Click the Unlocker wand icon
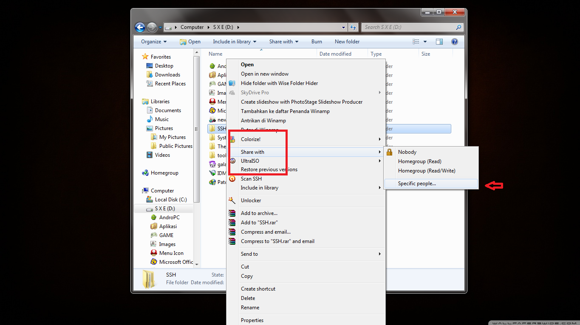Screen dimensions: 580x325 [232, 200]
